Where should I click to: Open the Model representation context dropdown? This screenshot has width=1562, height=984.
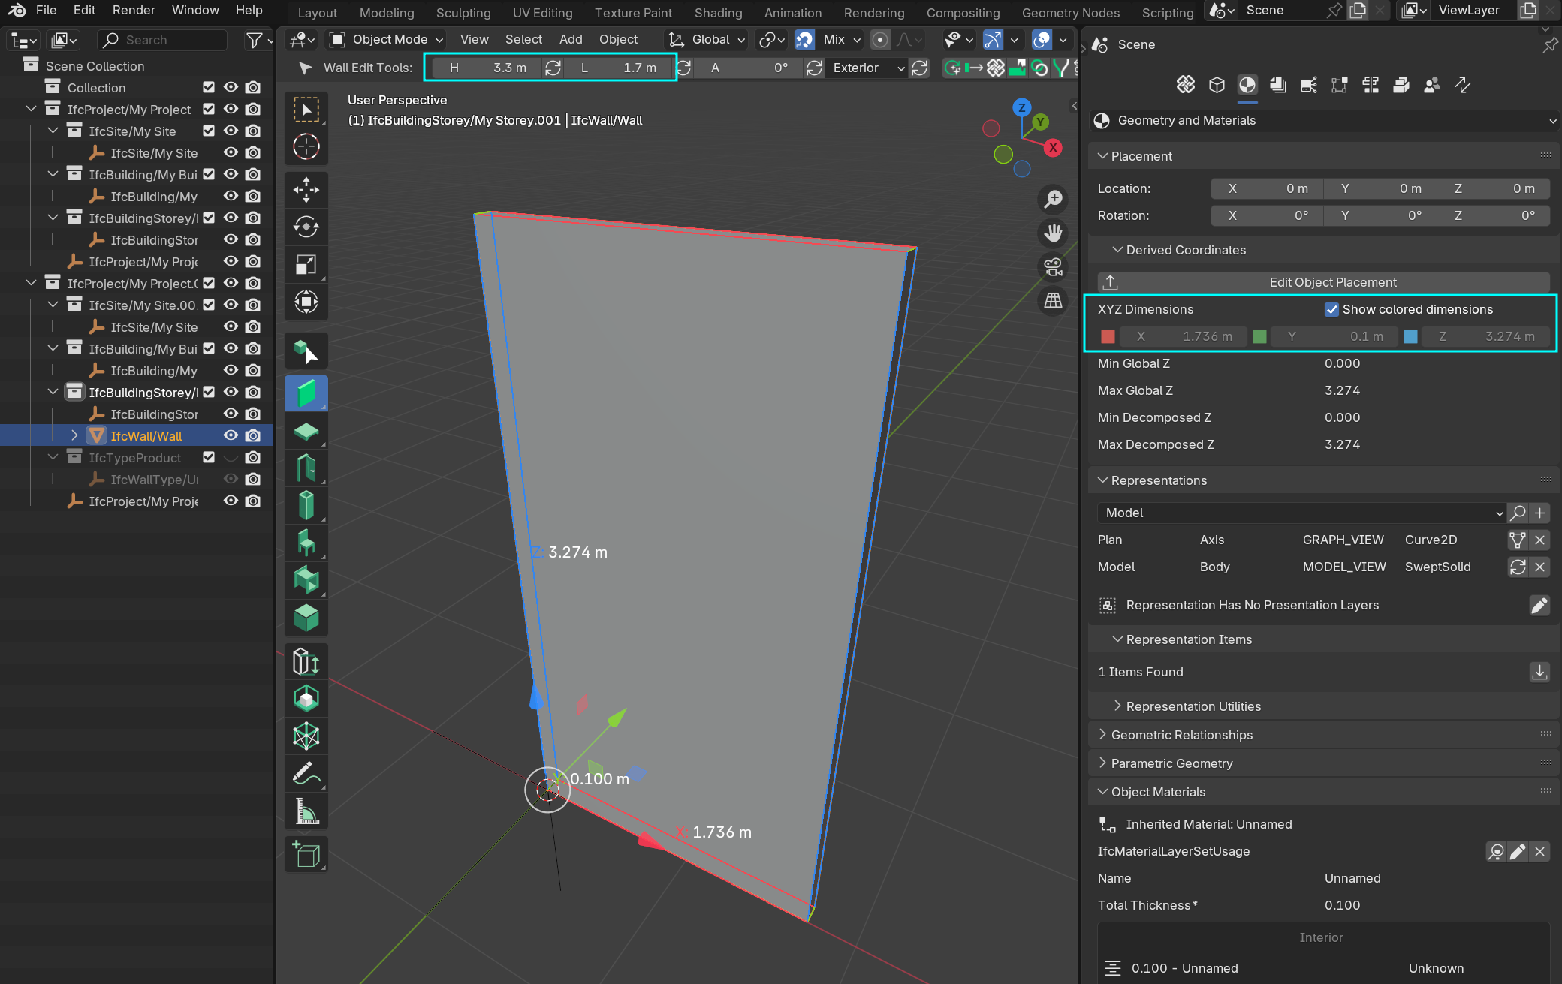(x=1301, y=513)
